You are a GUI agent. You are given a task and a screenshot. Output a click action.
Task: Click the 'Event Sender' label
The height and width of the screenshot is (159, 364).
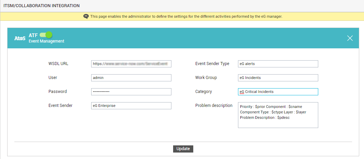tap(60, 105)
